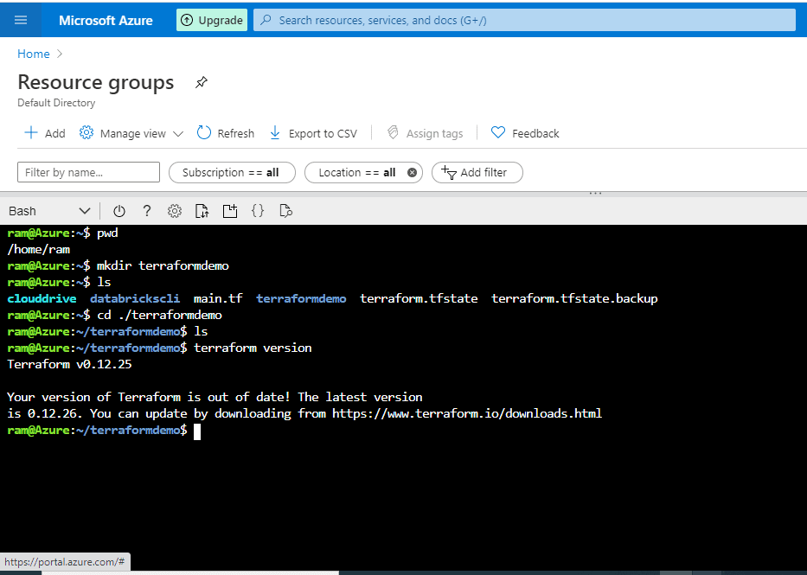Click the 'Default Directory' subtitle
This screenshot has width=807, height=575.
pos(56,103)
